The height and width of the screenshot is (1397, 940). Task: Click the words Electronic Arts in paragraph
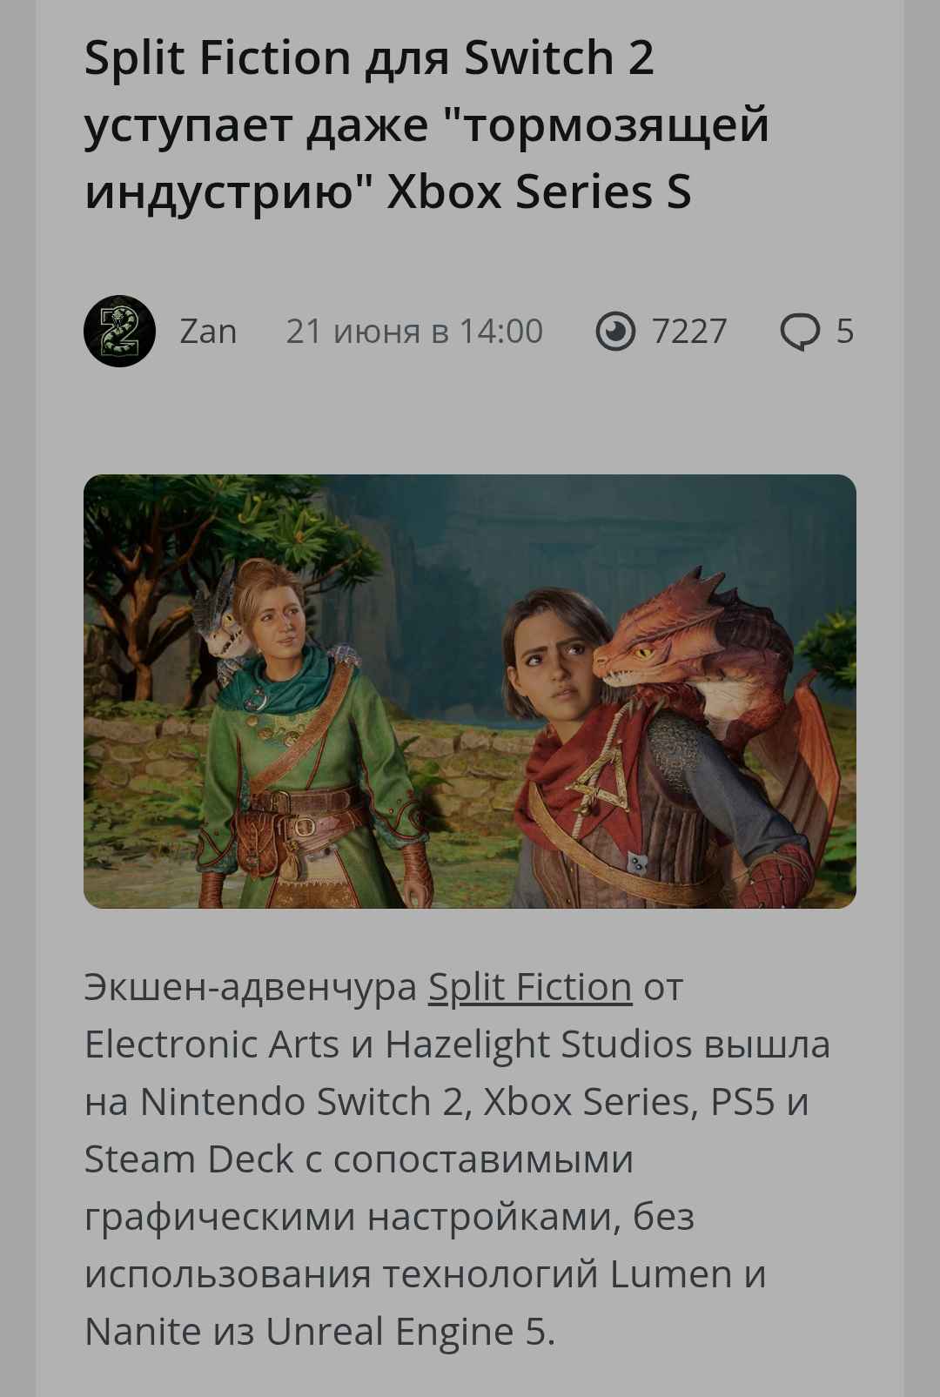tap(211, 1044)
